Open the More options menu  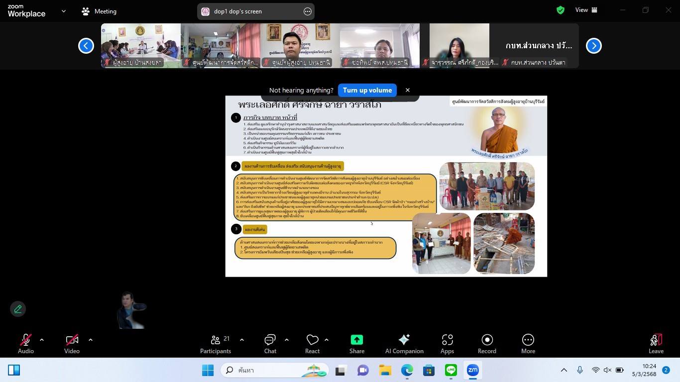pos(528,344)
